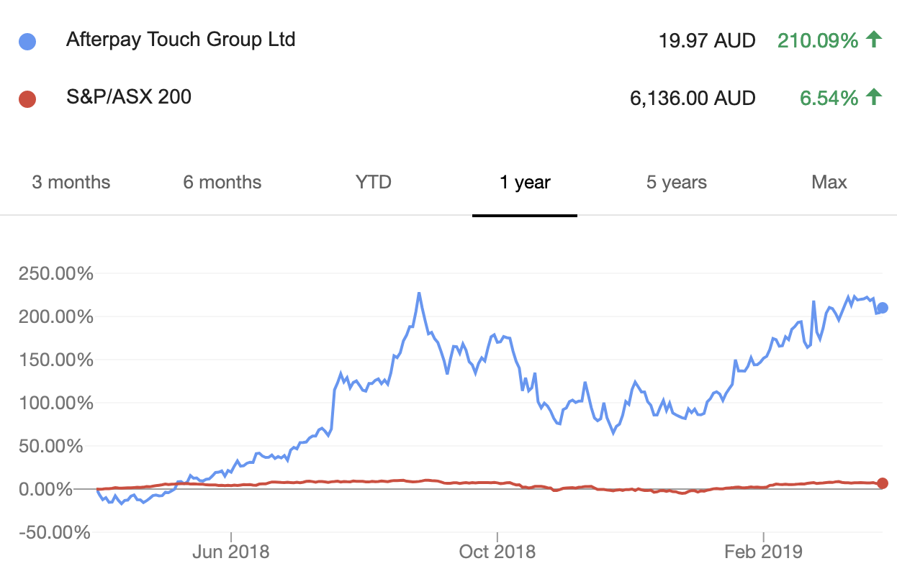
Task: Show the YTD chart range
Action: tap(374, 182)
